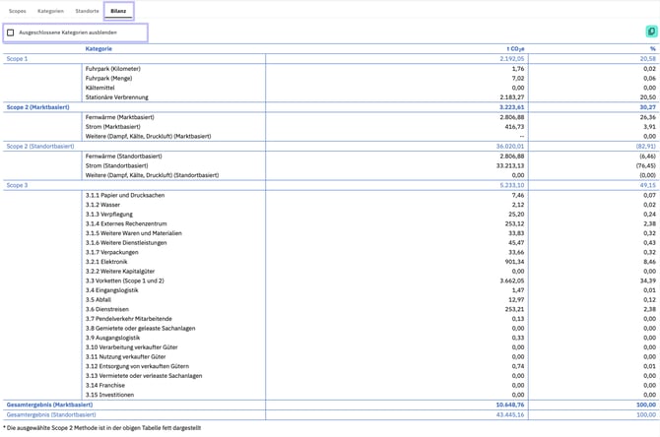
Task: Click the green copy table icon
Action: [x=650, y=32]
